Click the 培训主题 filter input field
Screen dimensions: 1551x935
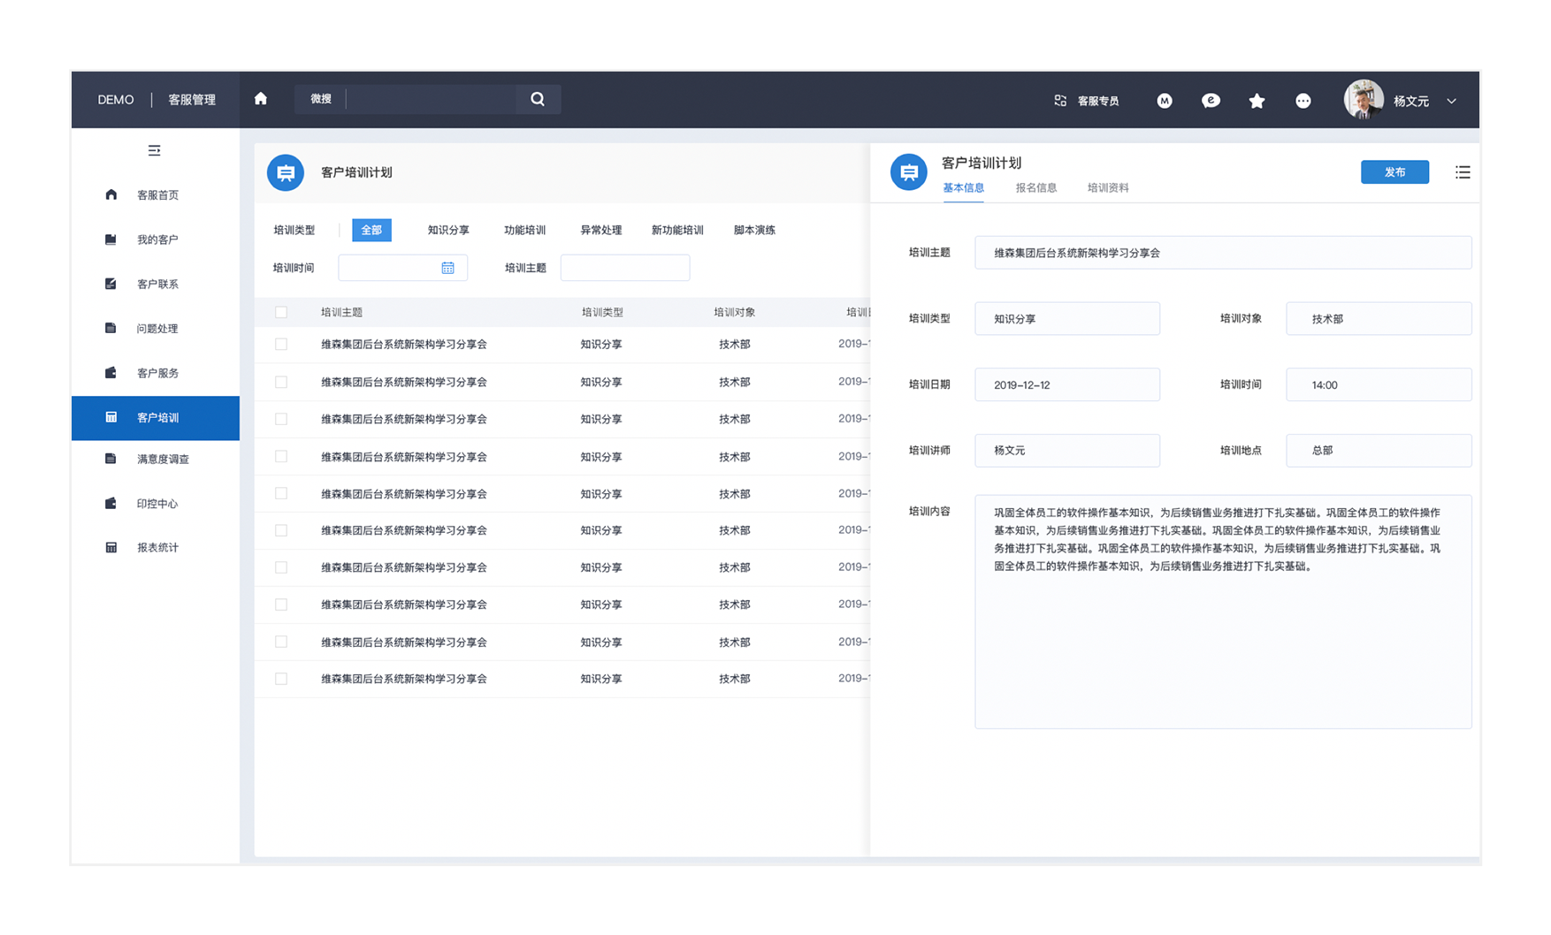coord(624,268)
